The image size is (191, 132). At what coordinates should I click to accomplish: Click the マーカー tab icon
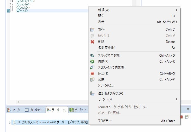[9, 110]
